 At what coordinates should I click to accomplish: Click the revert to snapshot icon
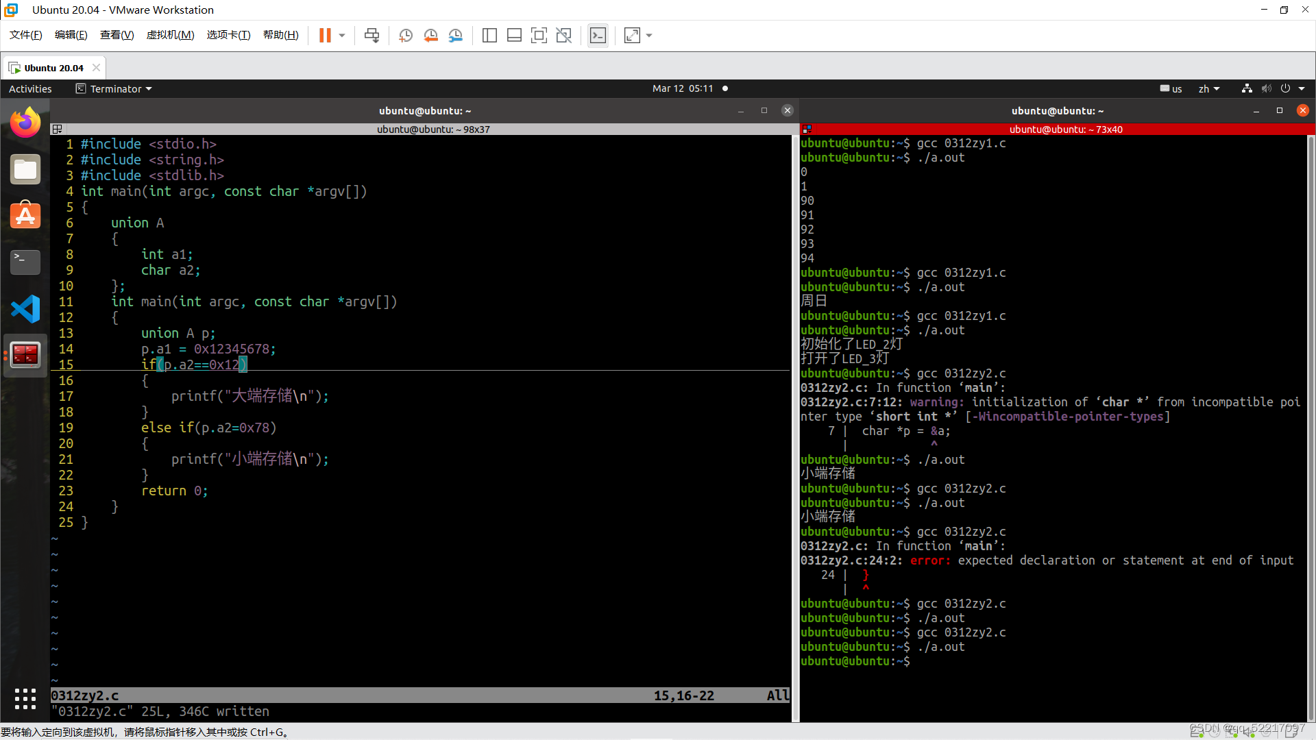coord(430,36)
